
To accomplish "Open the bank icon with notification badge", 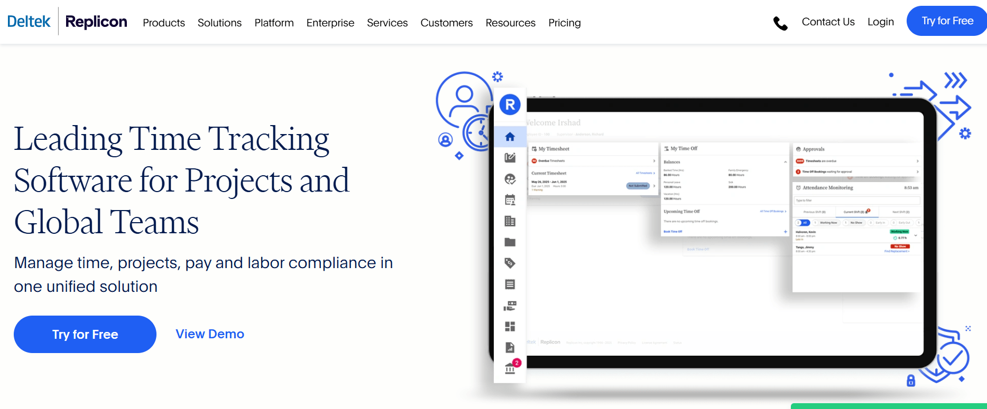I will click(x=510, y=368).
